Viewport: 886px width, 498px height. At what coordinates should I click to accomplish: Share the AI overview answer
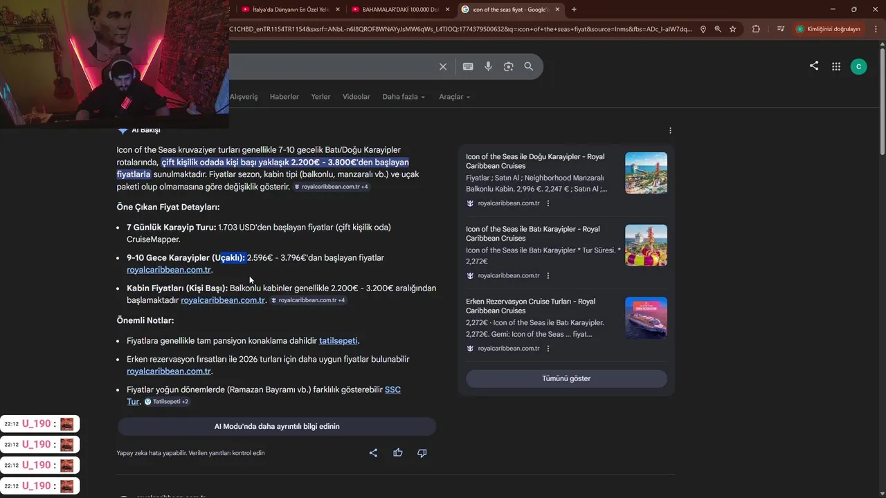(373, 452)
